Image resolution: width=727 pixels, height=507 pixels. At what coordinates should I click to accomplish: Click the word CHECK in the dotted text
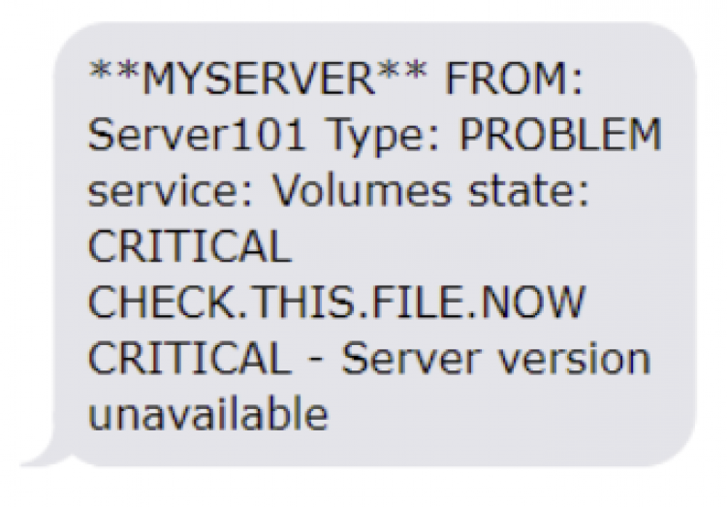[162, 302]
